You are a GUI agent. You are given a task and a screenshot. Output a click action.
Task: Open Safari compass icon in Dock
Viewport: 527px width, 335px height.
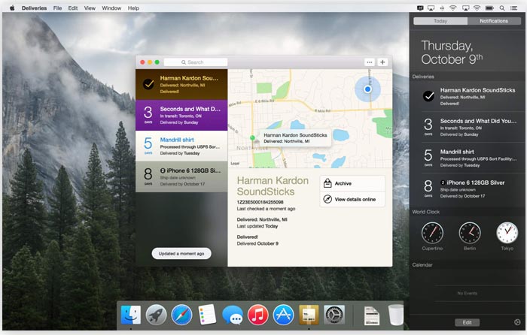pos(181,315)
